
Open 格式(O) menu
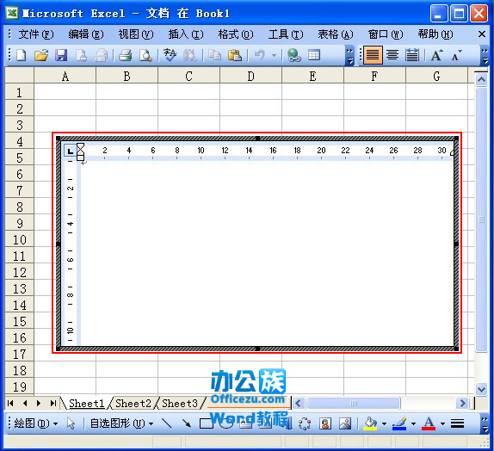point(236,34)
